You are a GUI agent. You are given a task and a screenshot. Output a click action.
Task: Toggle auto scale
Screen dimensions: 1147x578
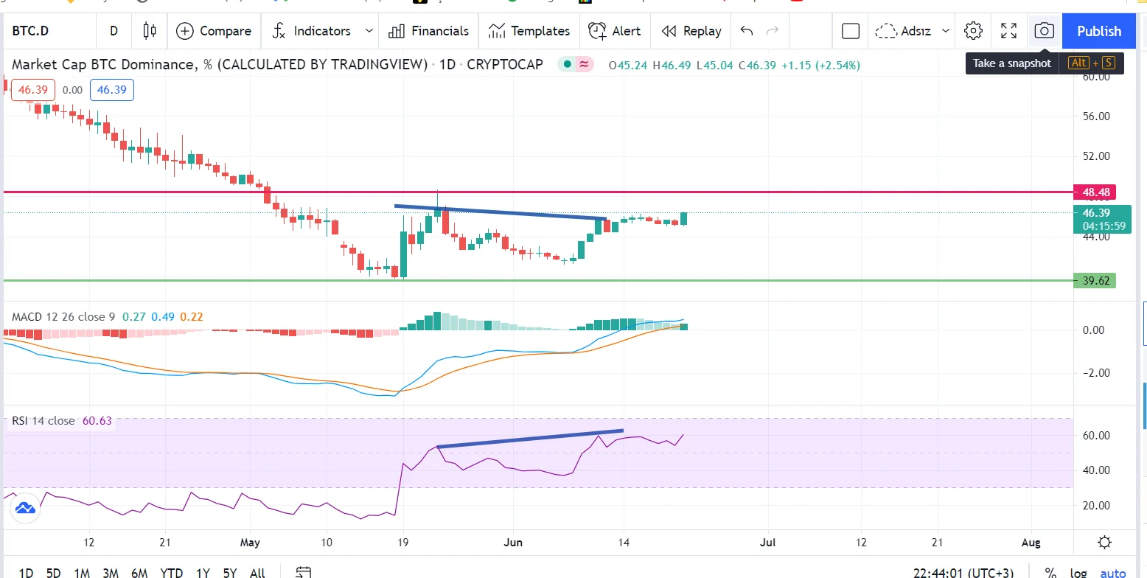click(1113, 572)
